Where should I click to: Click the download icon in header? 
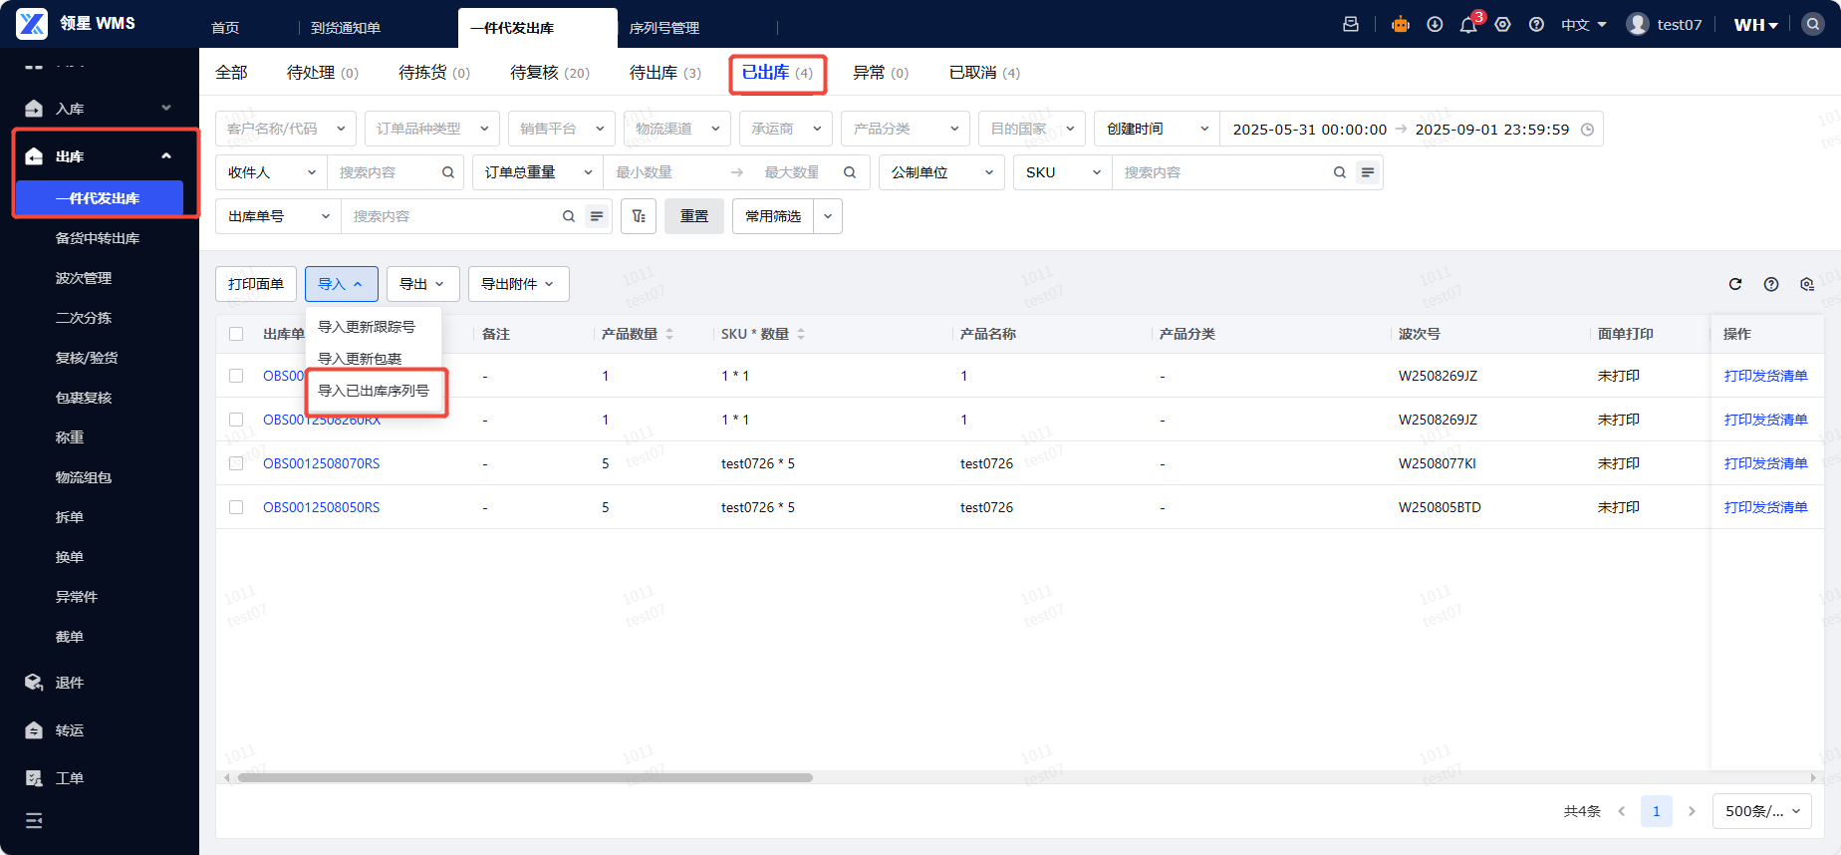(x=1435, y=25)
